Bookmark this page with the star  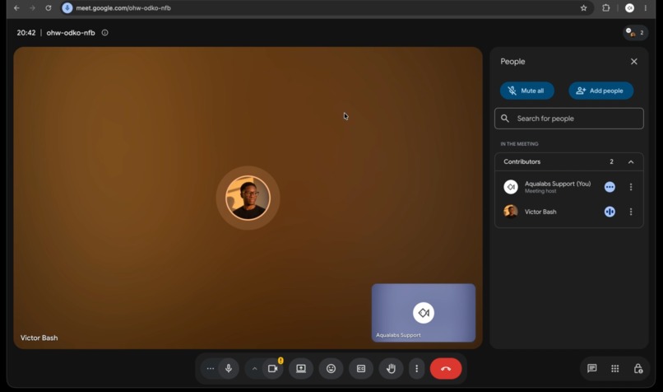[583, 8]
